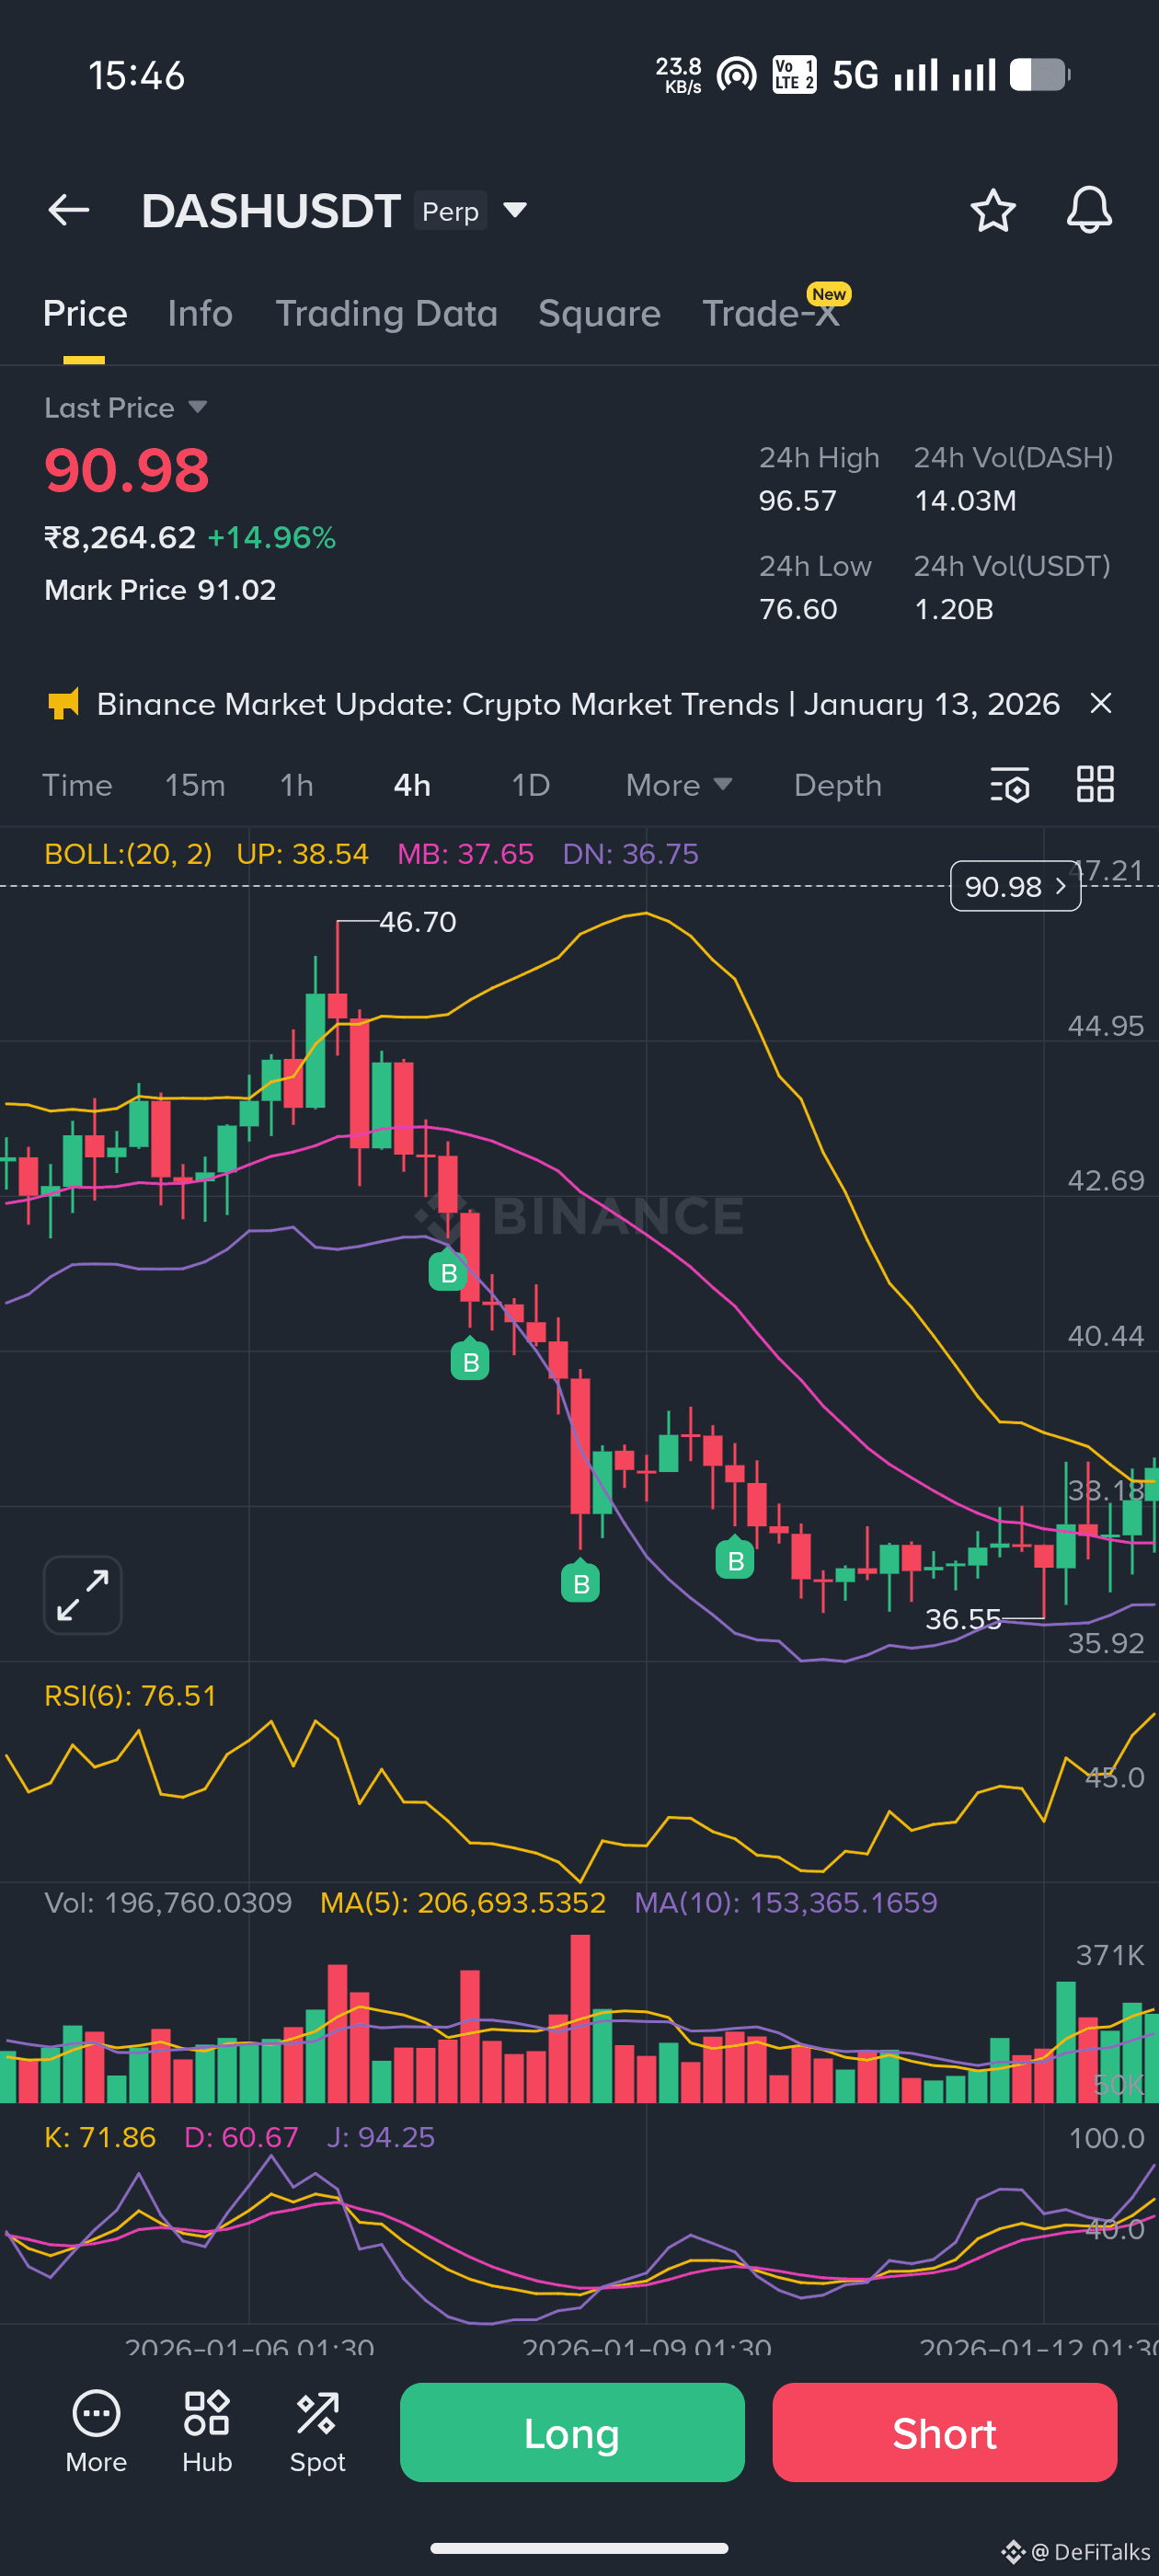Open the Hub icon
This screenshot has width=1159, height=2576.
click(x=207, y=2431)
